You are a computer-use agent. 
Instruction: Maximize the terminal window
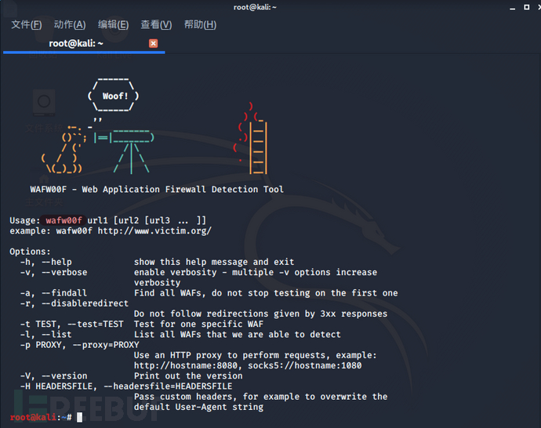(x=527, y=7)
